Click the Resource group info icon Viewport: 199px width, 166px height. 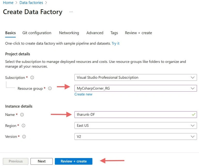(50, 88)
